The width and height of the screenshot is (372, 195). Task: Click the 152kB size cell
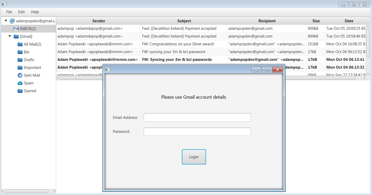pos(316,44)
